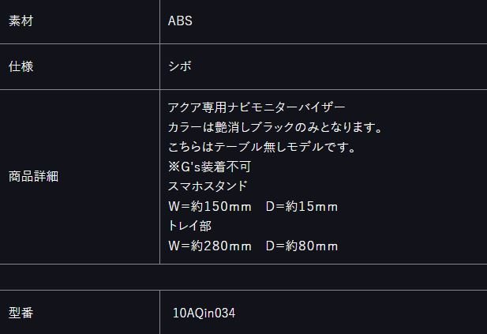Screen dimensions: 487x334
Task: Click the D=約15mm dimension text
Action: point(302,207)
